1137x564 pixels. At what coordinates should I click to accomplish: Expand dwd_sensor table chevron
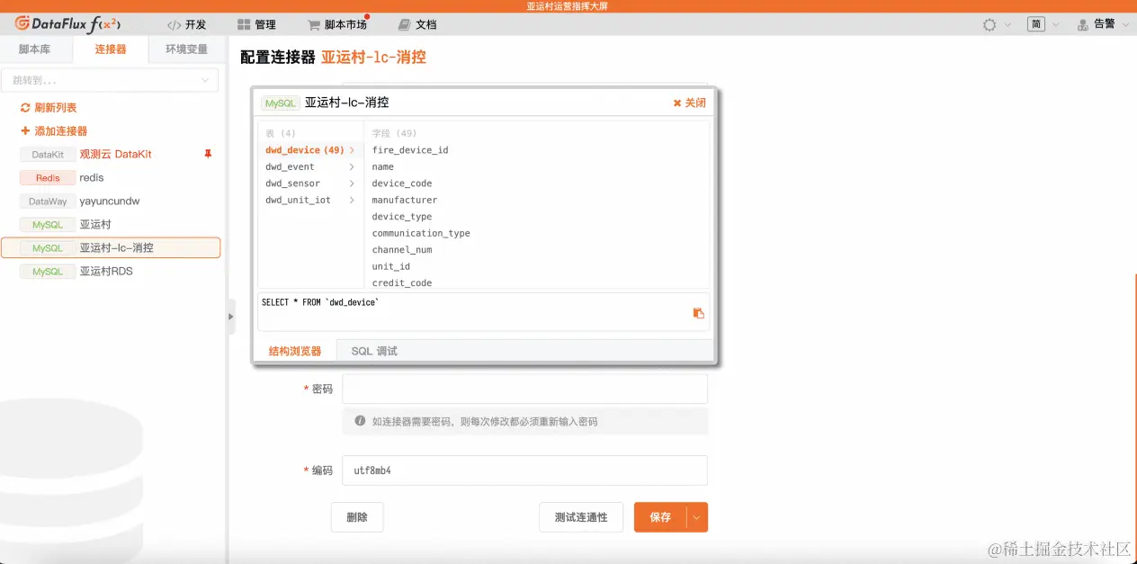tap(352, 184)
